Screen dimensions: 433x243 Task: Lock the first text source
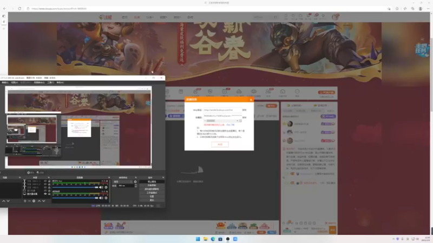49,181
